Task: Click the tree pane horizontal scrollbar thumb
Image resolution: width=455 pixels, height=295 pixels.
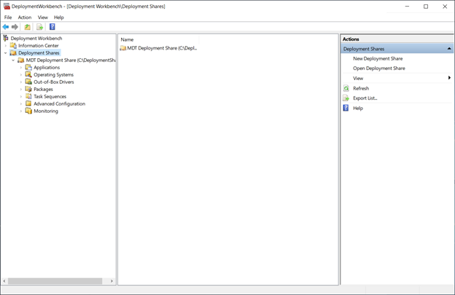Action: 55,281
